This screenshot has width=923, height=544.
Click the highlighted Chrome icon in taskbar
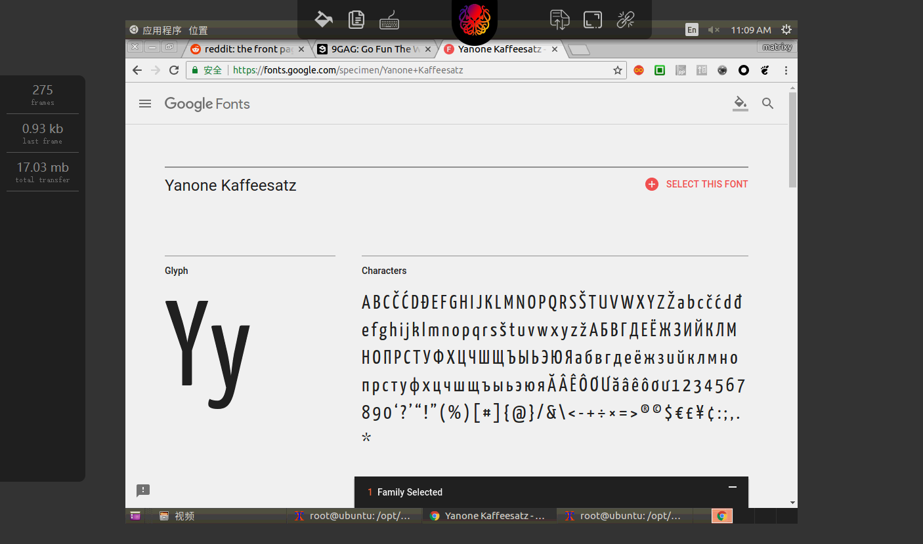tap(721, 516)
